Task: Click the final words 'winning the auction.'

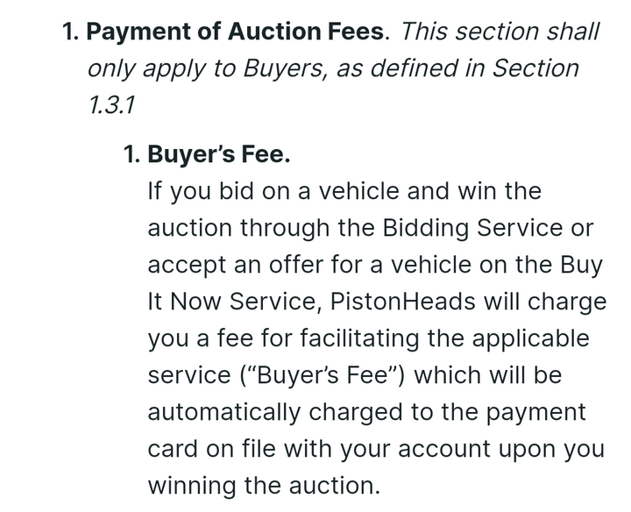Action: click(264, 486)
